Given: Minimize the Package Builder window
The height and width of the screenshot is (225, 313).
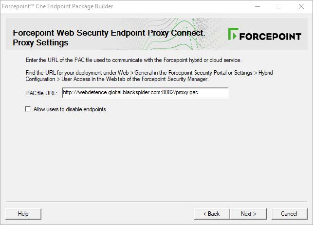Looking at the screenshot, I should pyautogui.click(x=257, y=6).
